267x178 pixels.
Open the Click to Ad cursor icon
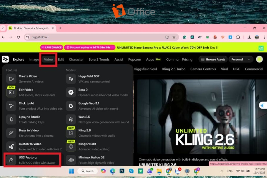pos(11,106)
